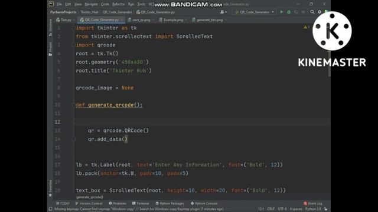Close the save_qr.png tab
Screen dimensions: 378x212
(154, 20)
